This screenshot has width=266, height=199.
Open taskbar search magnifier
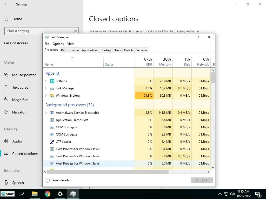(x=22, y=194)
